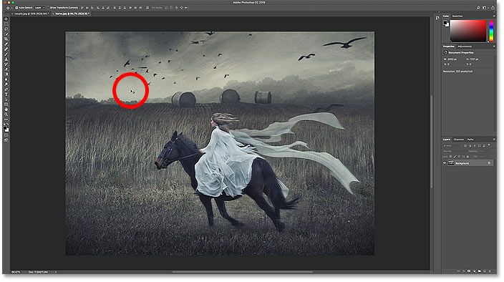
Task: Switch to the Channels tab
Action: [459, 140]
